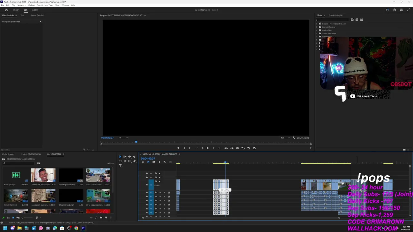Click Add Marker in Program monitor
The height and width of the screenshot is (232, 413).
pos(178,148)
